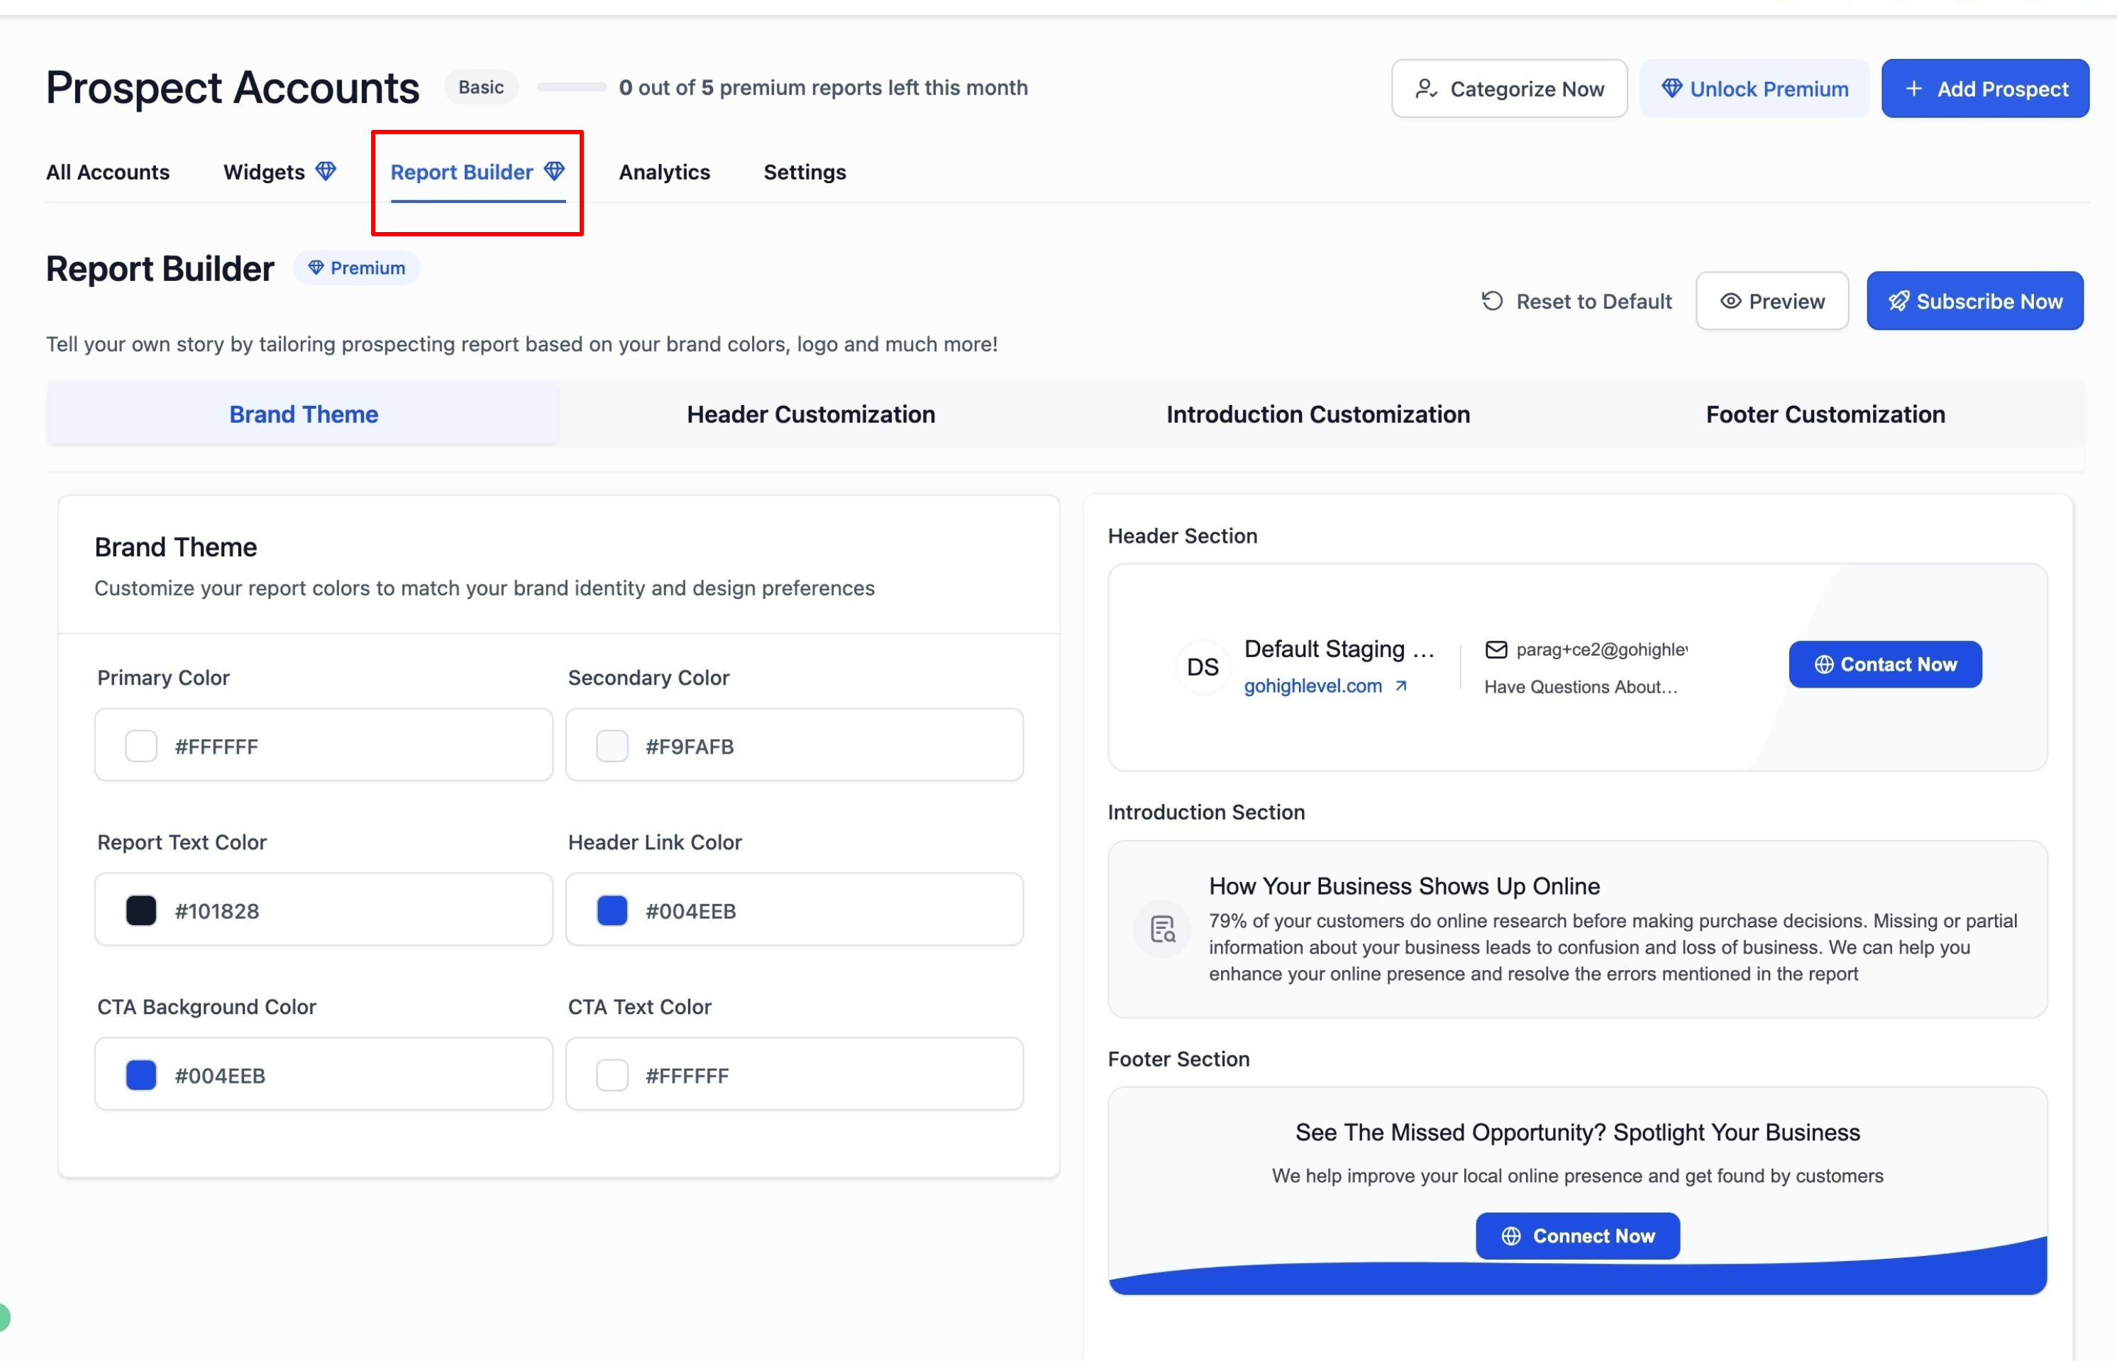Select the Footer Customization tab
2117x1361 pixels.
pos(1825,414)
